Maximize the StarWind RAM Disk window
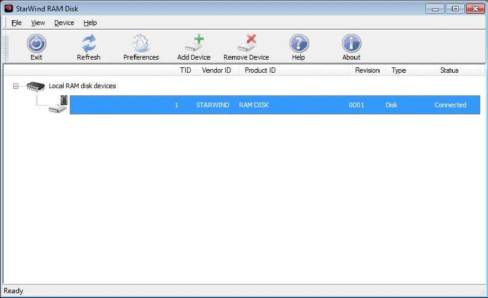 click(455, 9)
